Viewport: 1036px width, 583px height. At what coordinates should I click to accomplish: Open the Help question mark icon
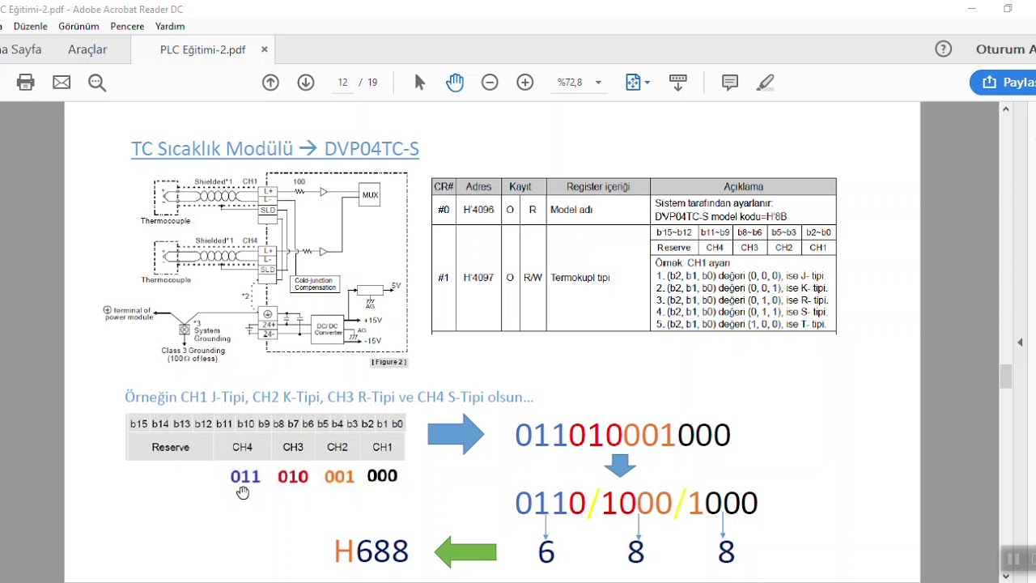point(943,49)
